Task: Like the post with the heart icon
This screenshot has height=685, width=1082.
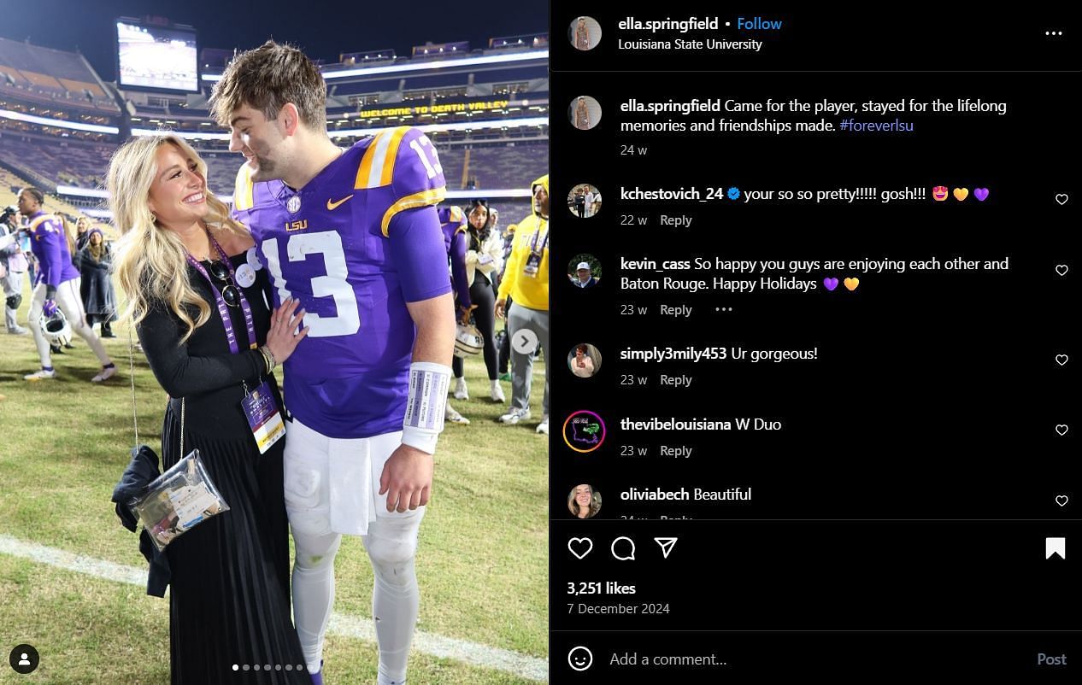Action: pos(580,548)
